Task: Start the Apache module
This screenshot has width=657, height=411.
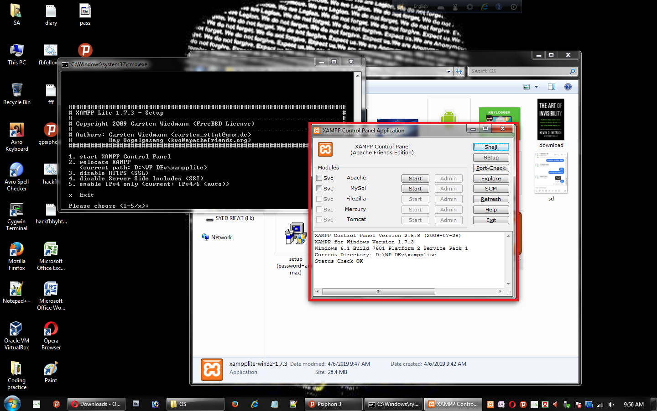Action: point(415,179)
